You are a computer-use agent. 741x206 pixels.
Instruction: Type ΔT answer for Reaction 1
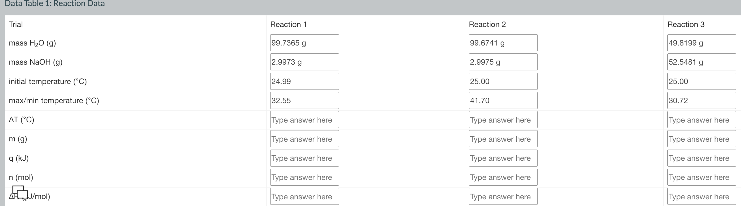[x=304, y=120]
